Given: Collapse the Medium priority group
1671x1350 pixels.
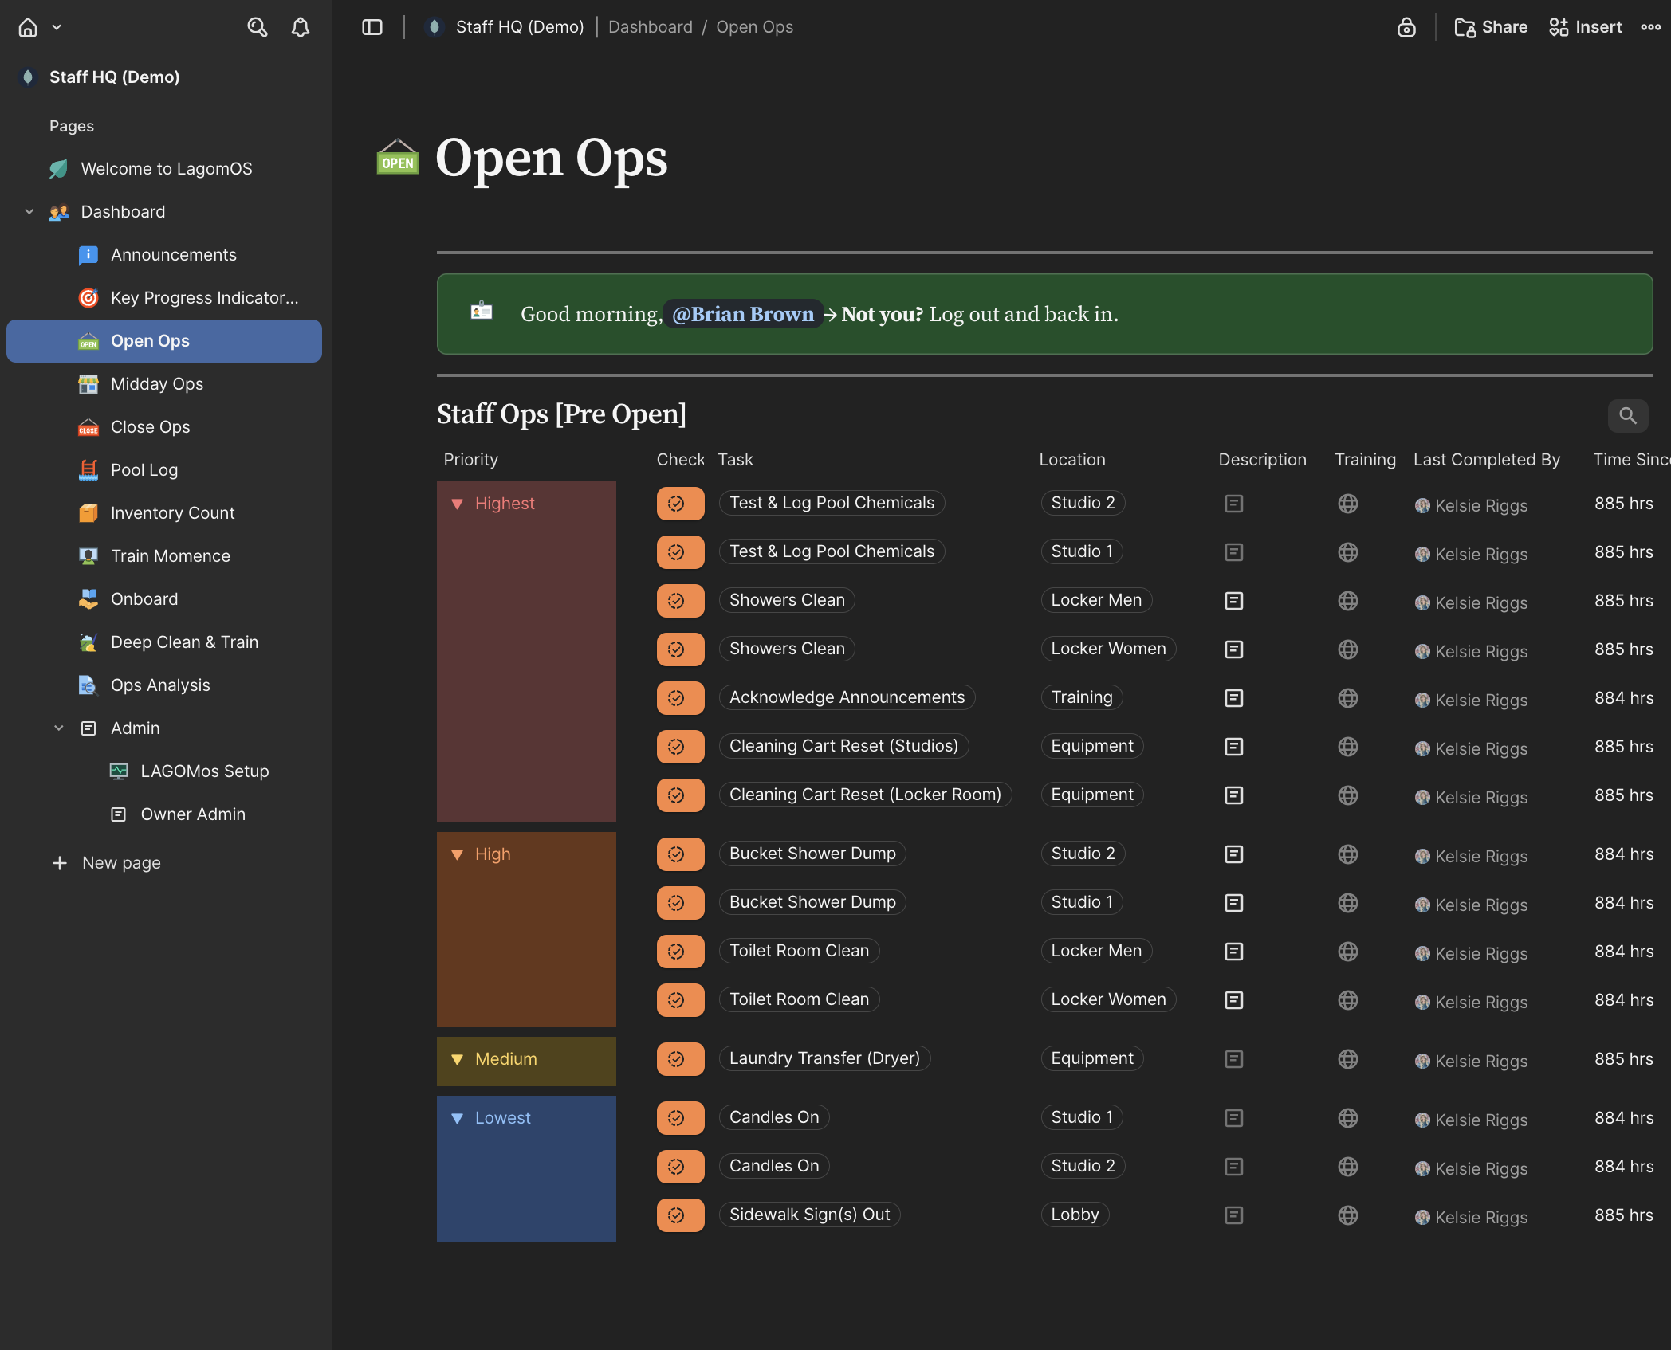Looking at the screenshot, I should (458, 1059).
